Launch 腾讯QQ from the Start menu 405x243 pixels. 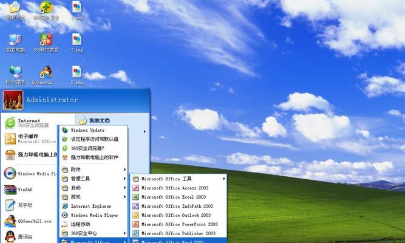[26, 236]
